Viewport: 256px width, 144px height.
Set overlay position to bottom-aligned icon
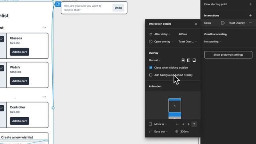point(194,60)
